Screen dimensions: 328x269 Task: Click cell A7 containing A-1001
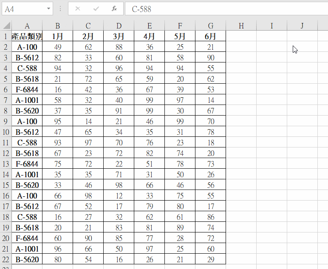tap(27, 100)
